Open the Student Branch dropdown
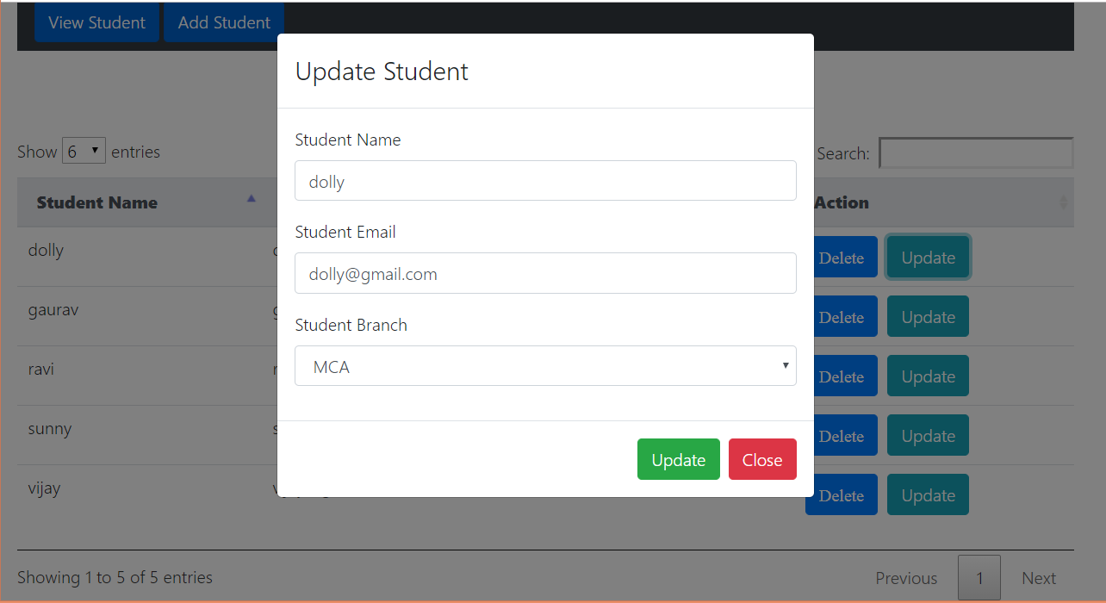Viewport: 1106px width, 603px height. click(x=545, y=365)
